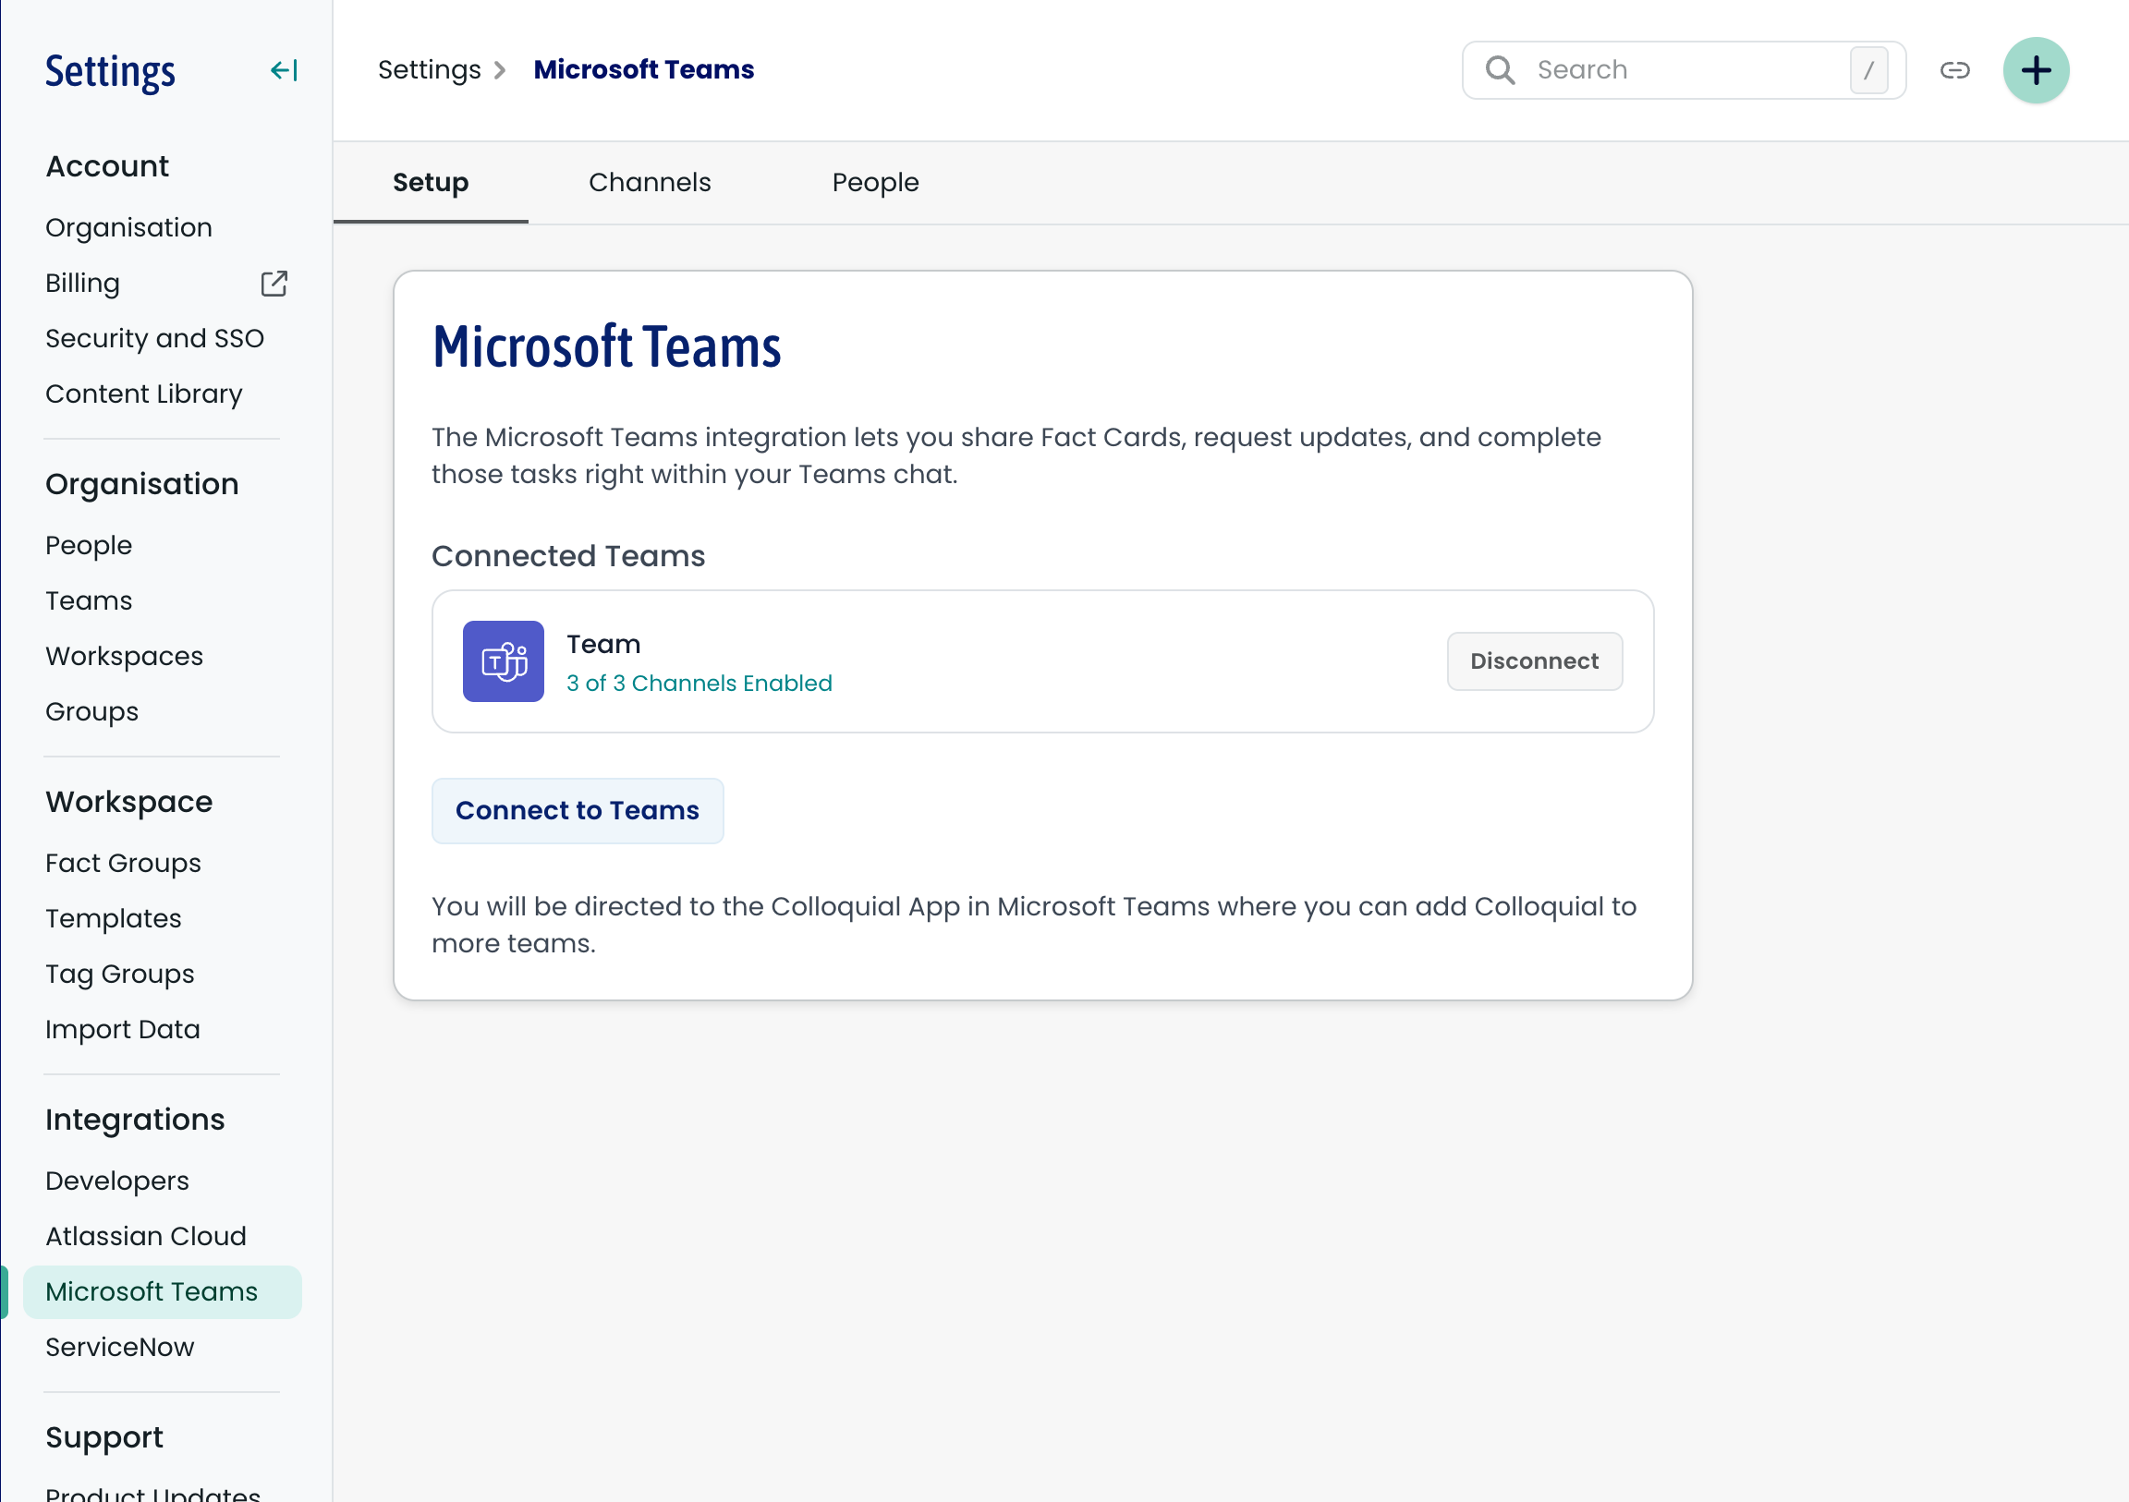Open Developers integration settings

(116, 1181)
